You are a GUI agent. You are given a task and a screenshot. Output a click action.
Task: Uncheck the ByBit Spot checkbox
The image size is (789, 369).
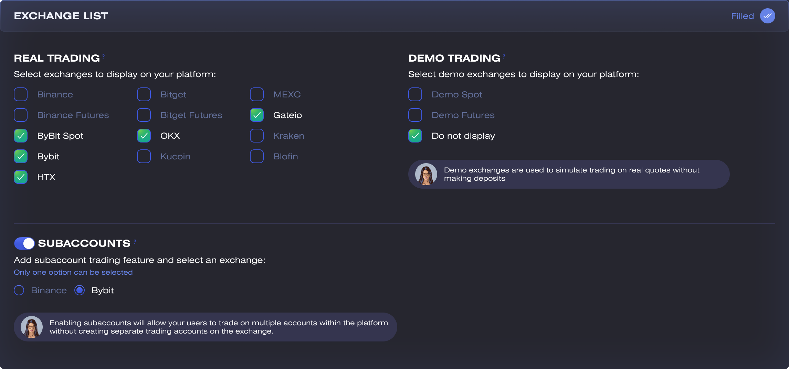tap(21, 136)
